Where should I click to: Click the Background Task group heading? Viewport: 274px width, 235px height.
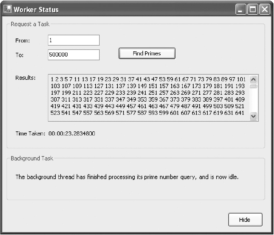coord(32,158)
